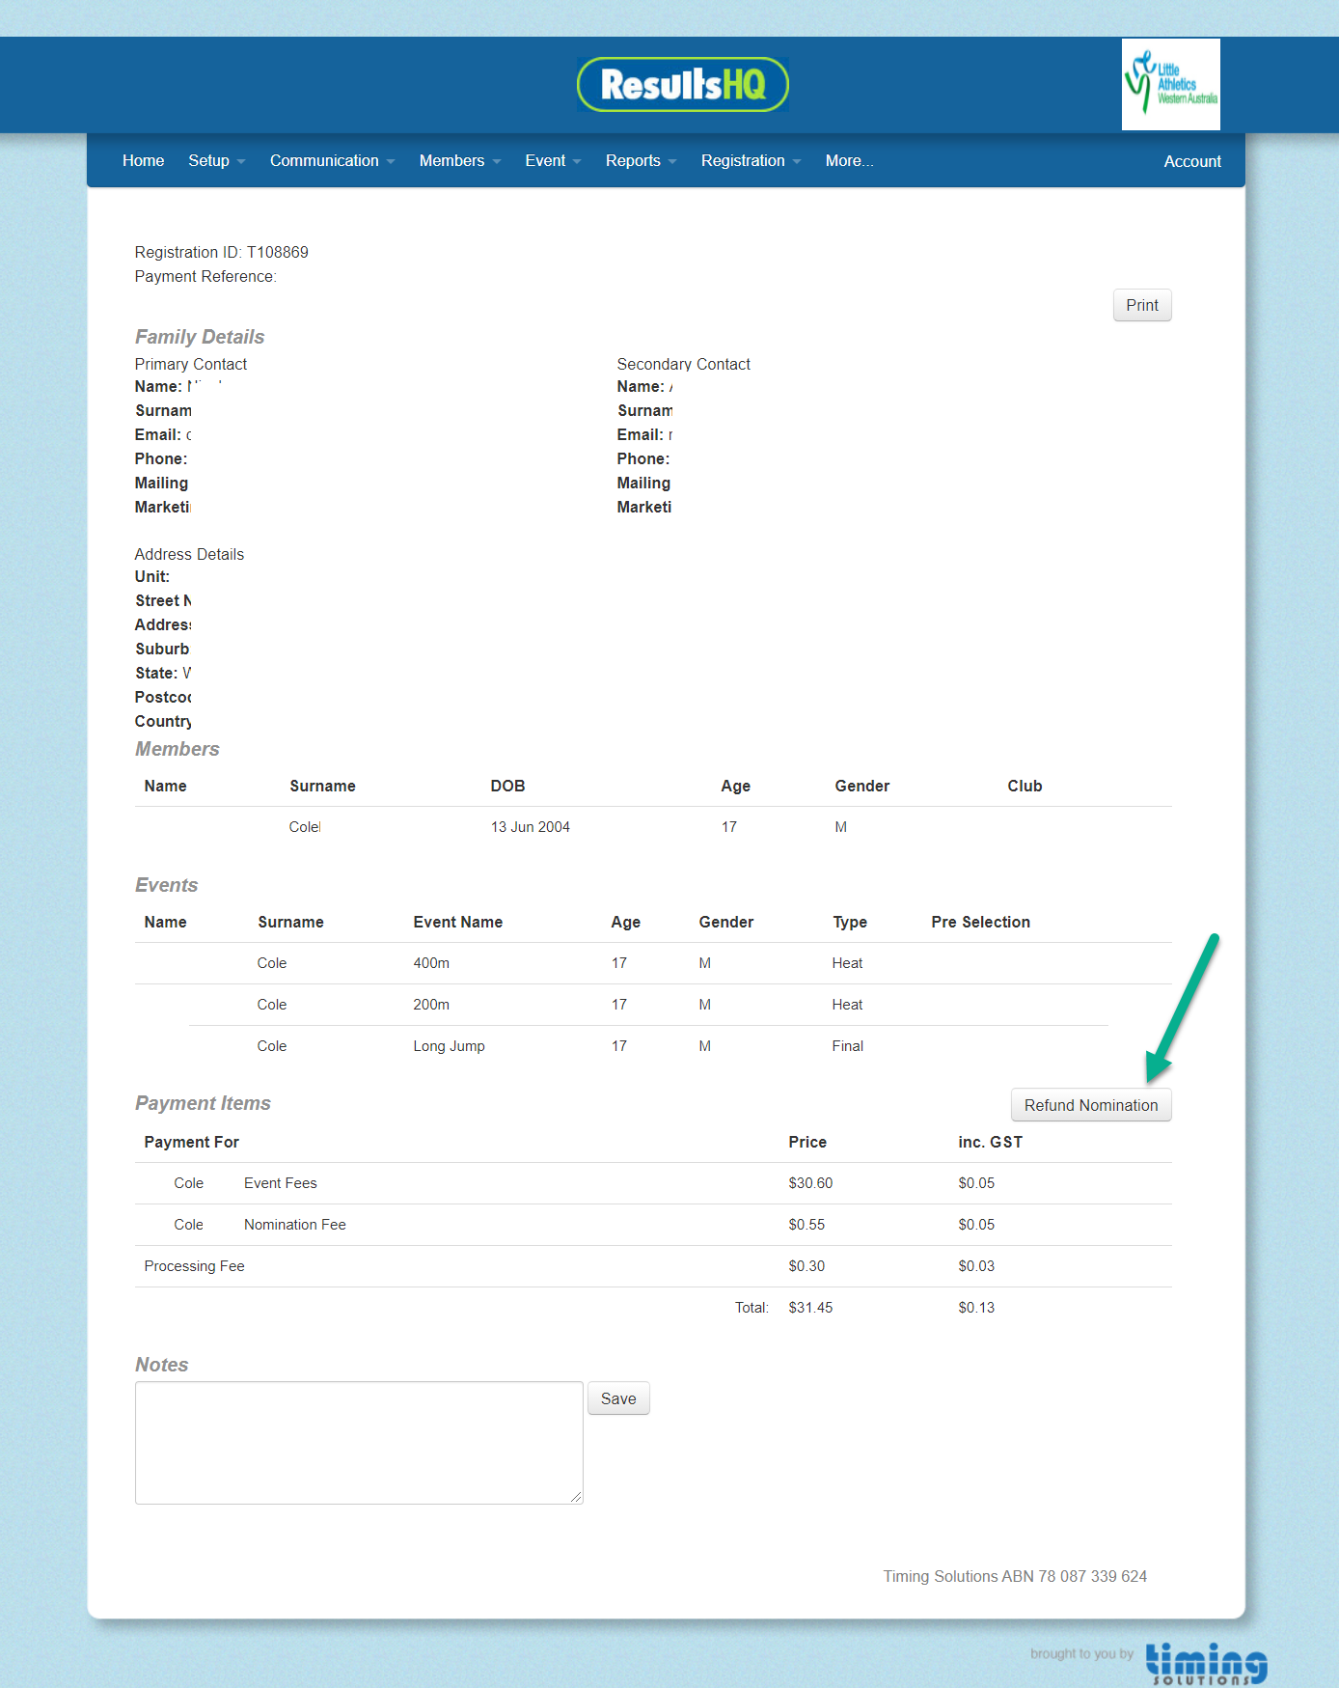Click the $0.30 processing fee price
Viewport: 1339px width, 1688px height.
806,1266
